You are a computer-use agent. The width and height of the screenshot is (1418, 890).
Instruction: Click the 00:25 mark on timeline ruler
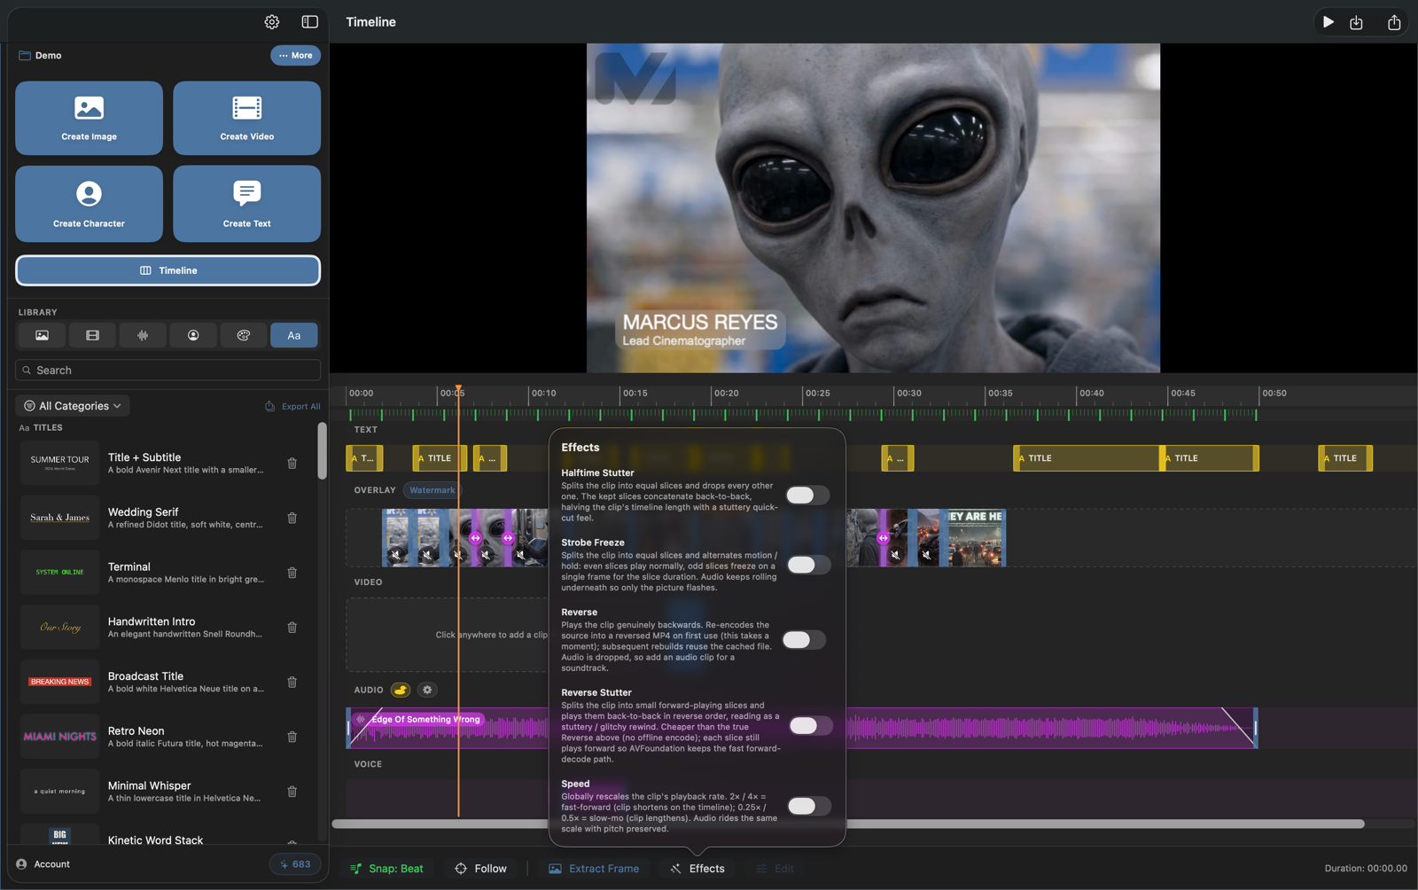[817, 393]
